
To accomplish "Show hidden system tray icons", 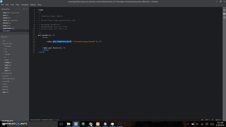I will [188, 124].
